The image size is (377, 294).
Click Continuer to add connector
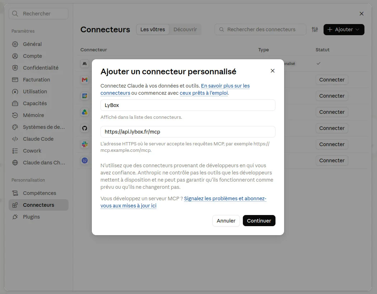coord(259,221)
